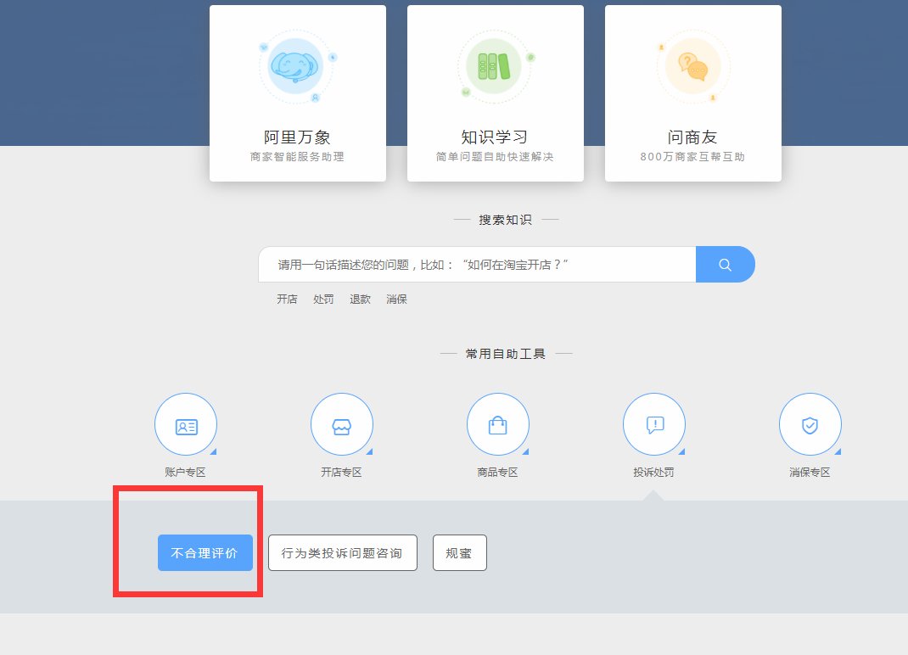Open the 商品专区 shopping bag icon
This screenshot has width=908, height=655.
tap(497, 424)
